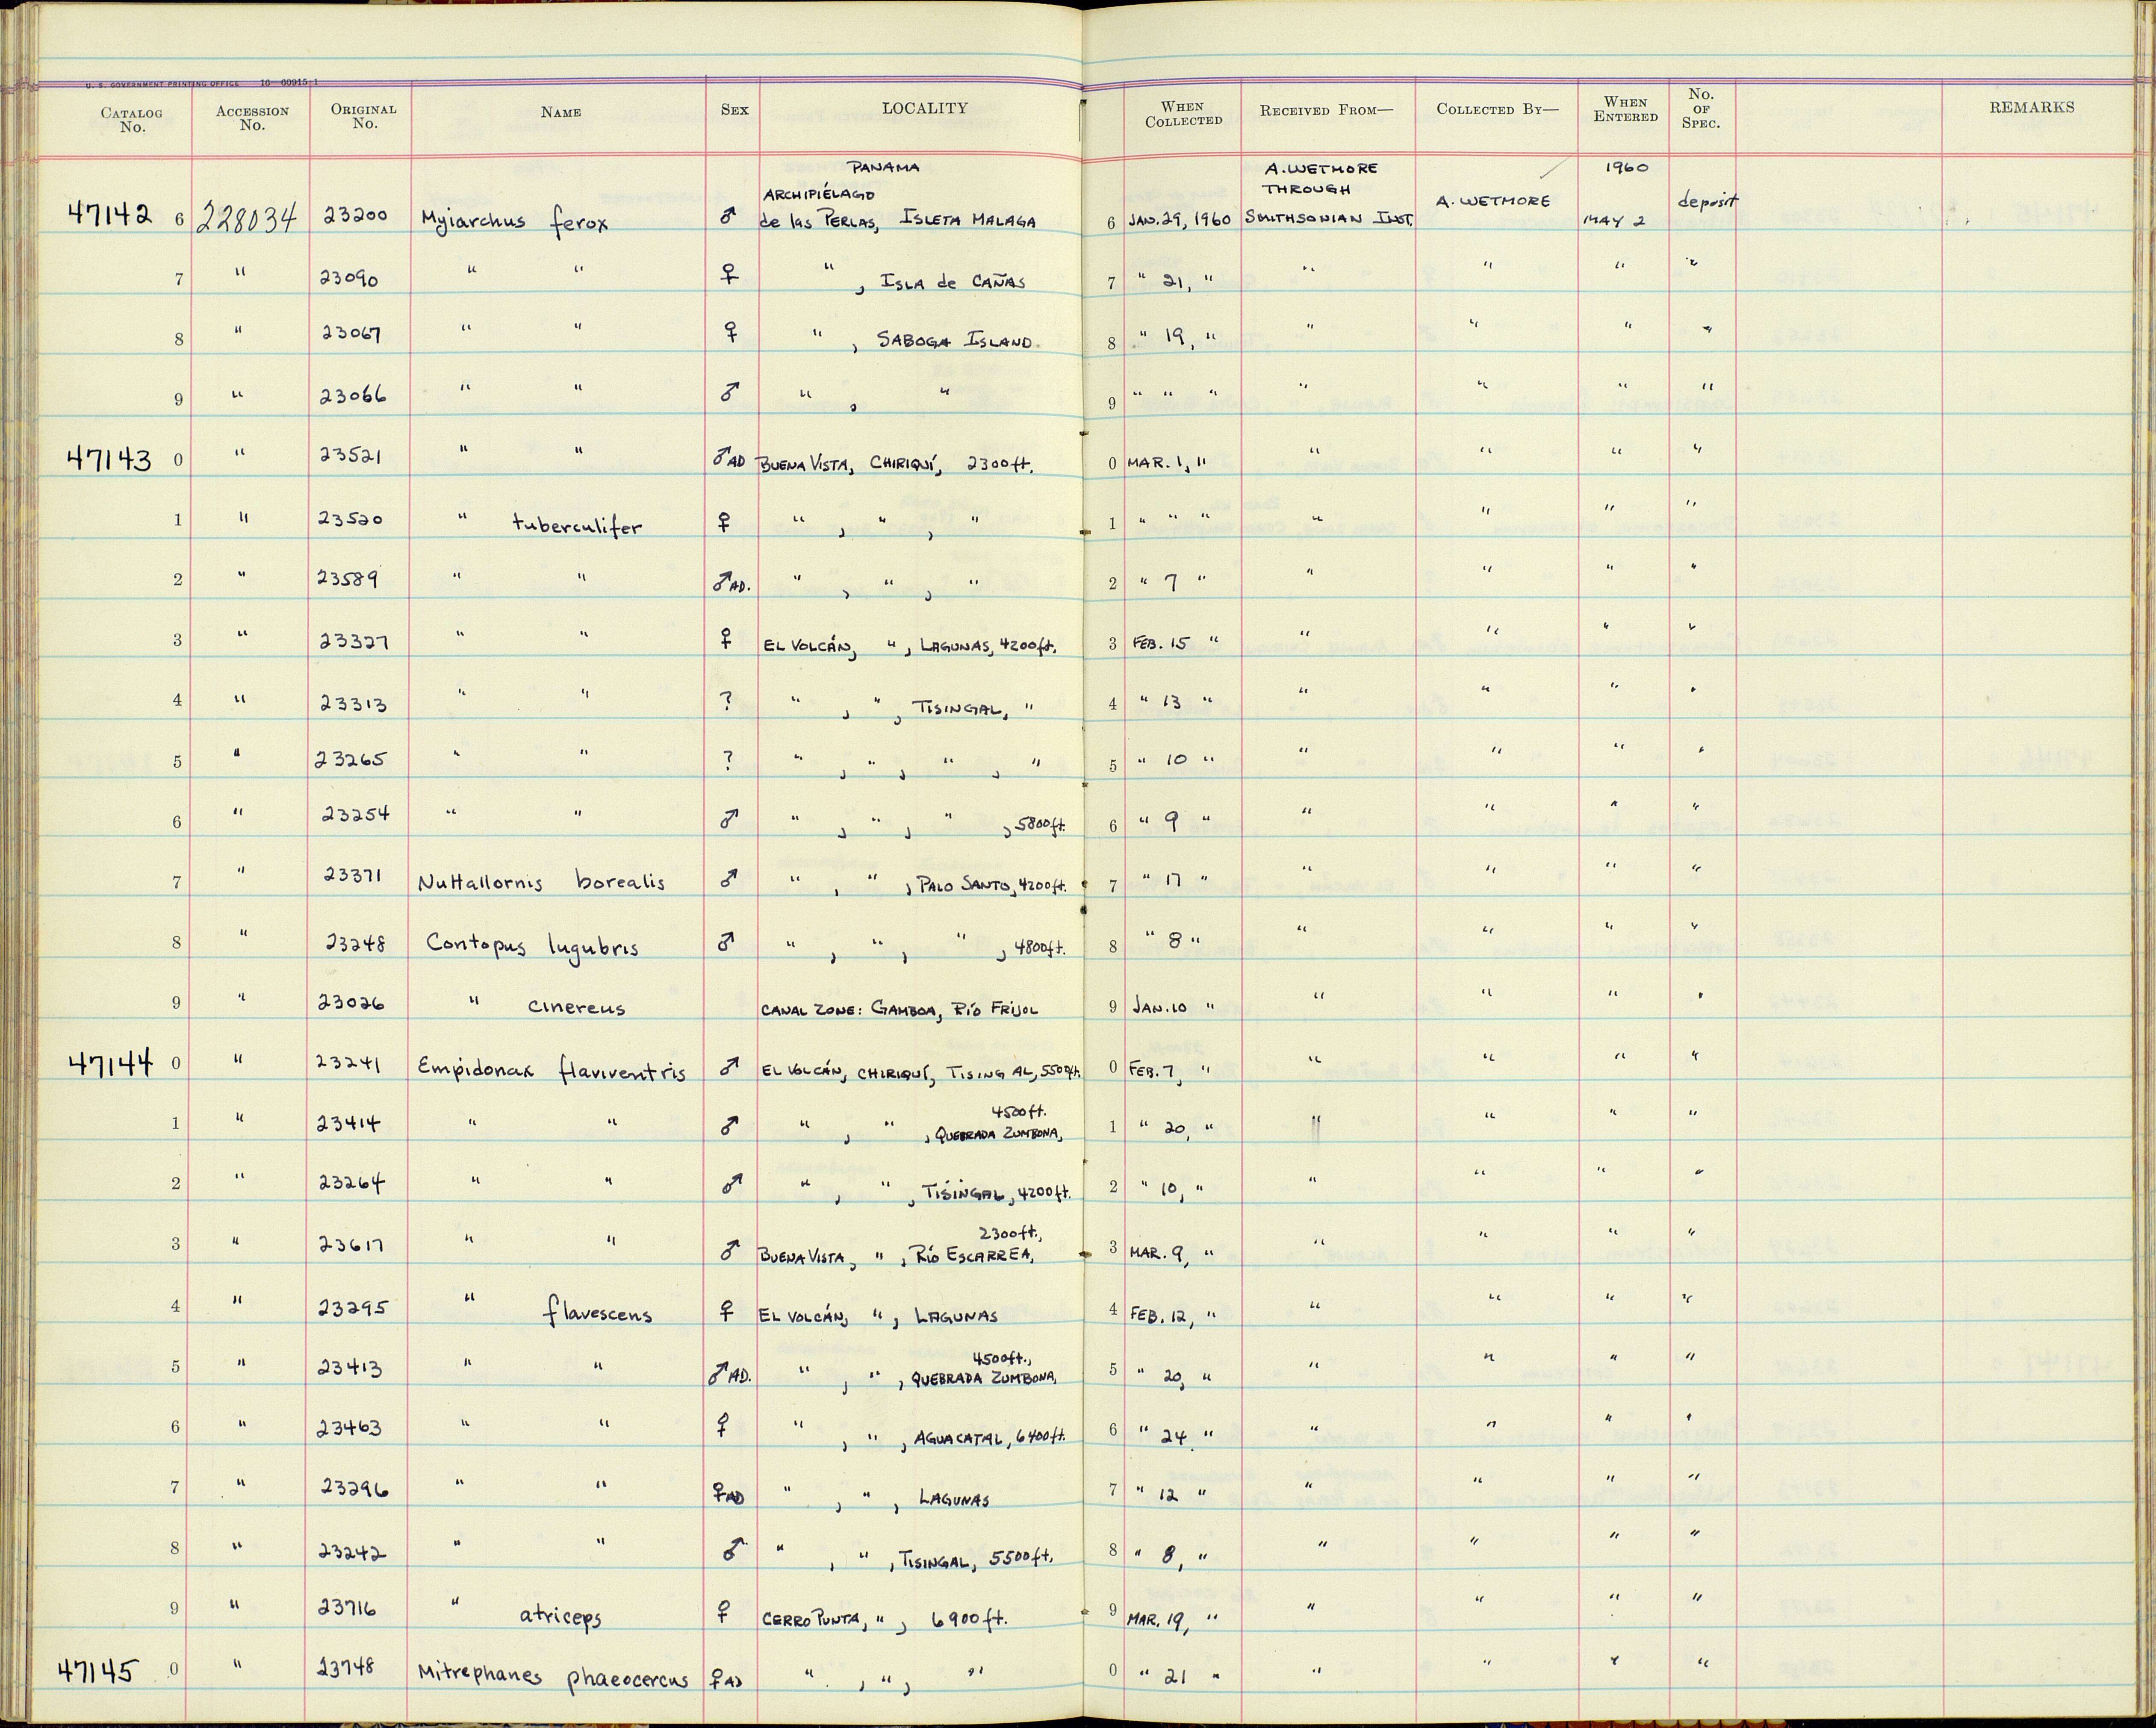The height and width of the screenshot is (1728, 2156).
Task: Select original number 23521
Action: pos(352,455)
